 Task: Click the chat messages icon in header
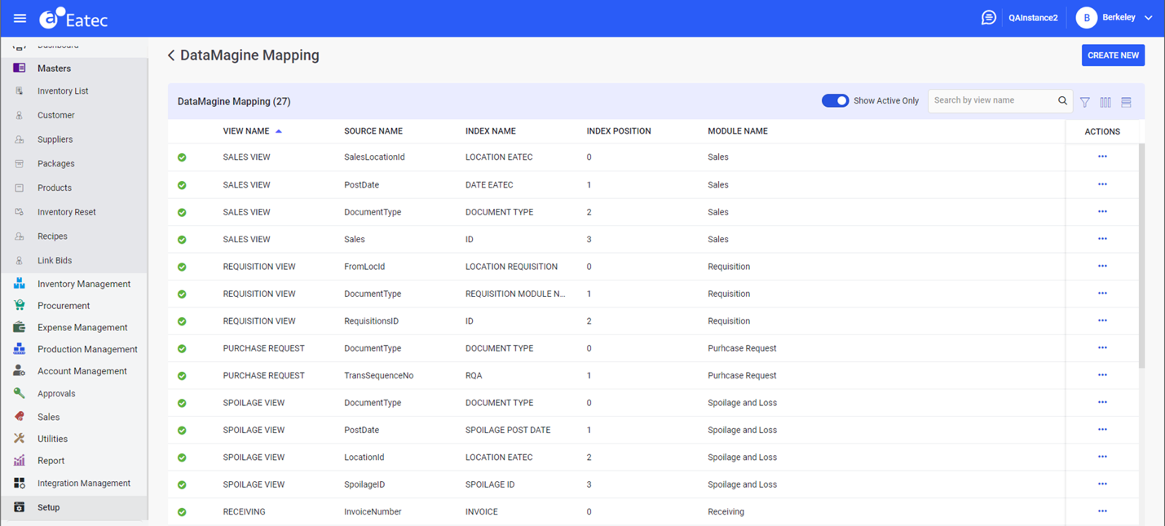click(x=988, y=18)
